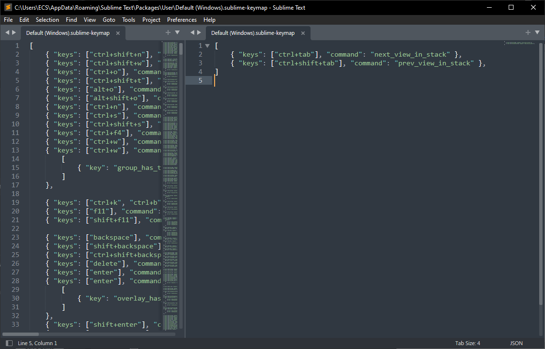
Task: Click the left pane vertical scrollbar
Action: pos(181,48)
